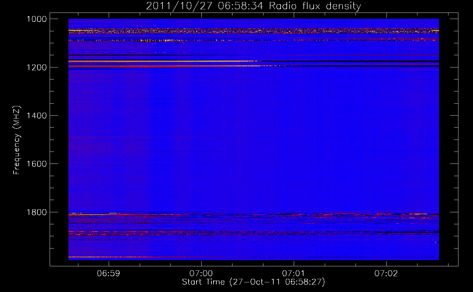Click the plot title '2011/10/27 06:58:34 Radio flux density'
This screenshot has height=292, width=473.
click(253, 6)
